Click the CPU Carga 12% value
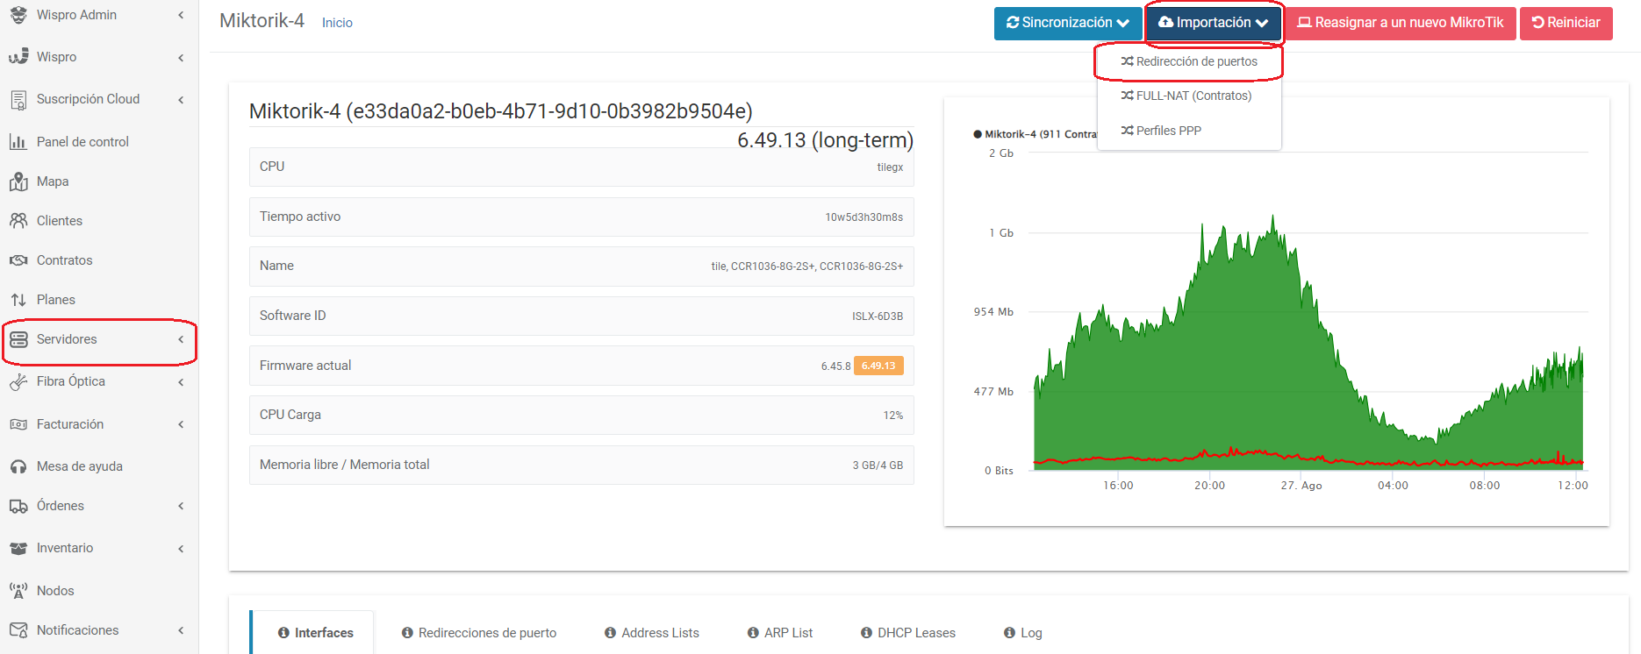 (x=893, y=416)
